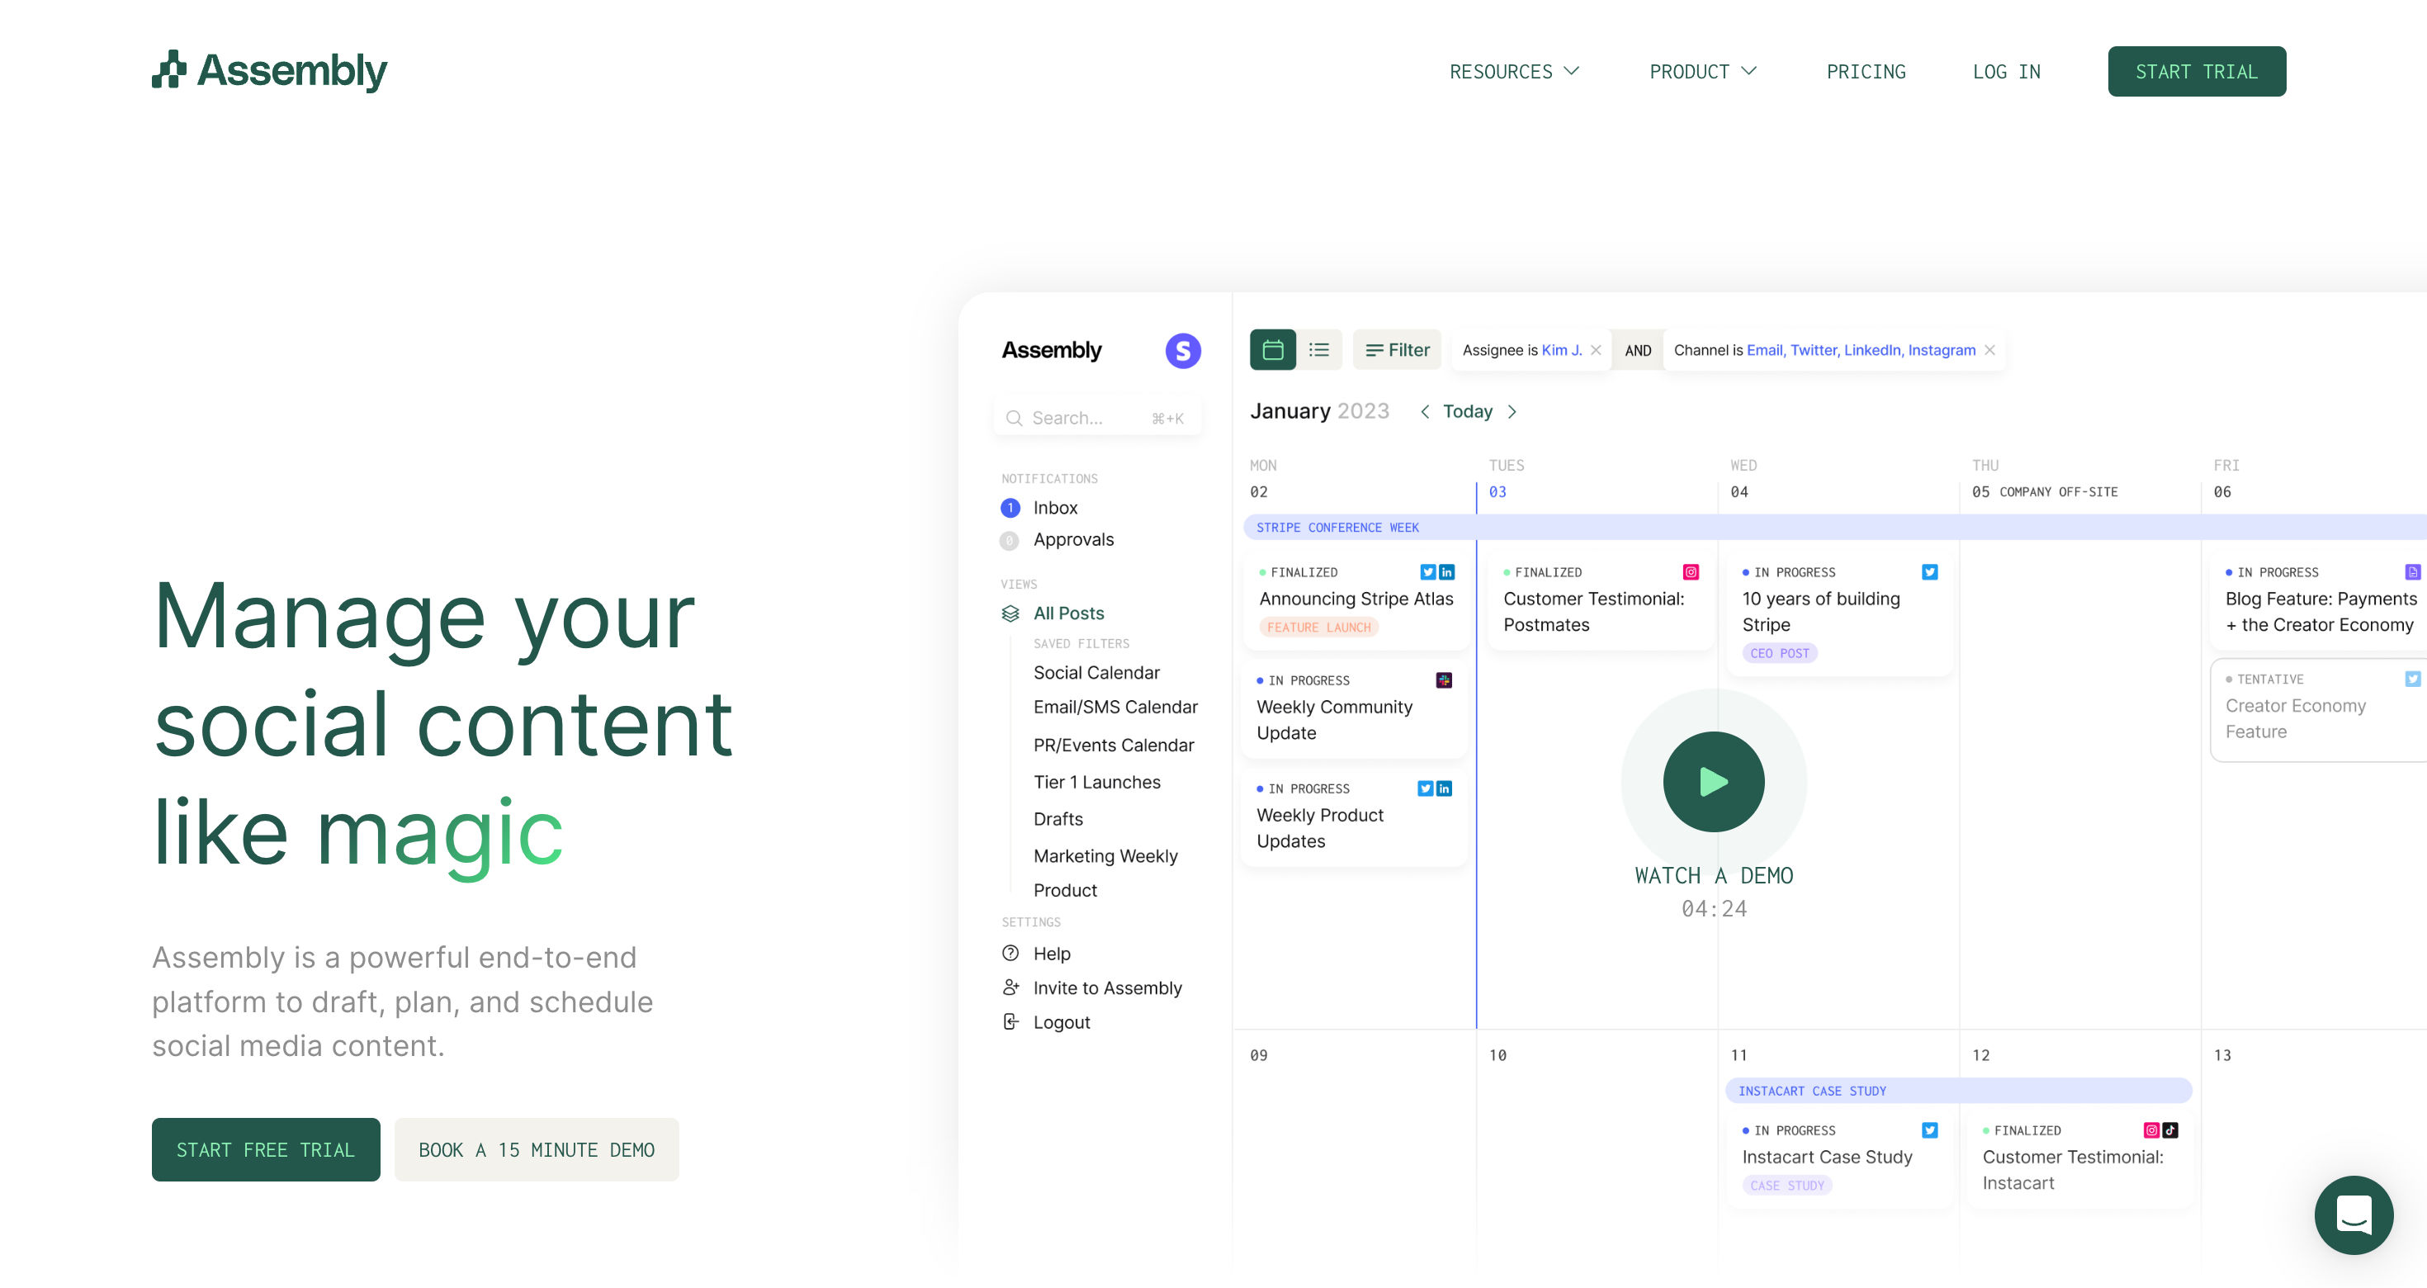Image resolution: width=2427 pixels, height=1288 pixels.
Task: Click the Logout icon
Action: (1010, 1022)
